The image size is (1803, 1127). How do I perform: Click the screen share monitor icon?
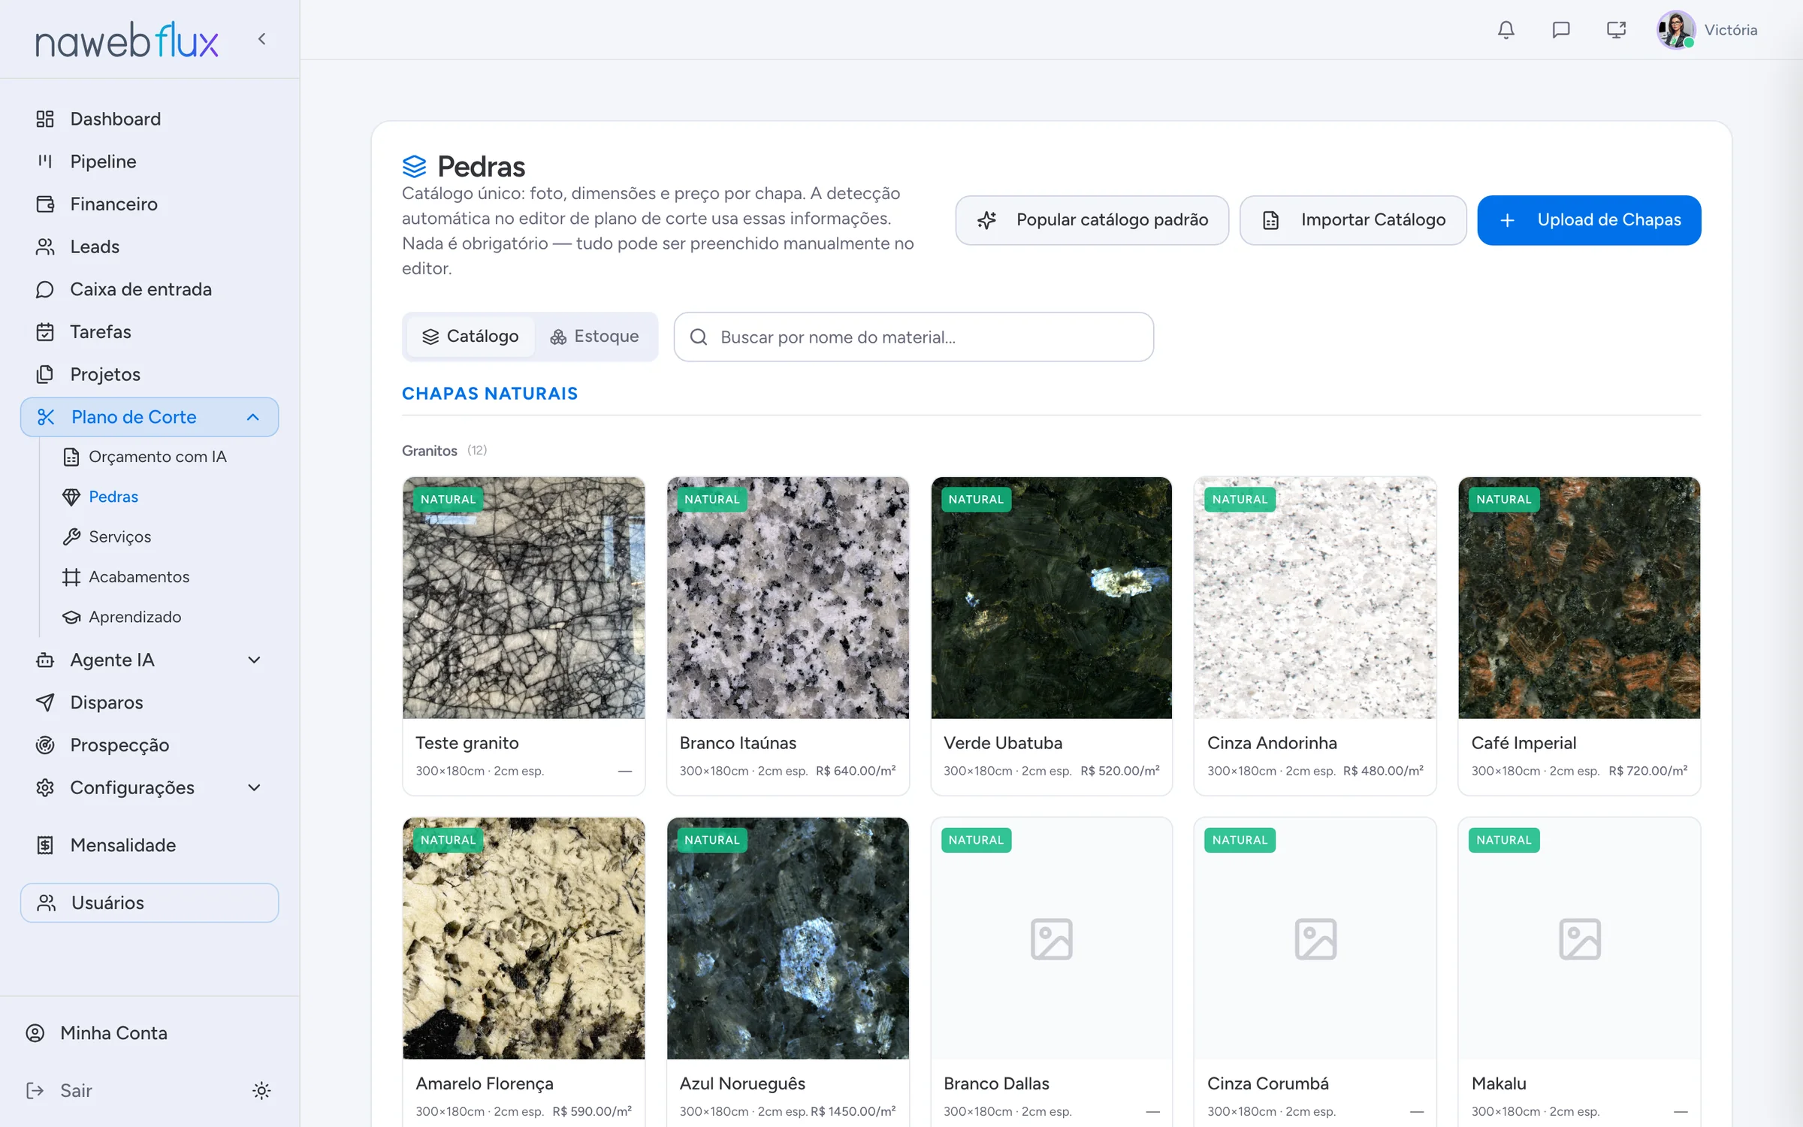1616,30
